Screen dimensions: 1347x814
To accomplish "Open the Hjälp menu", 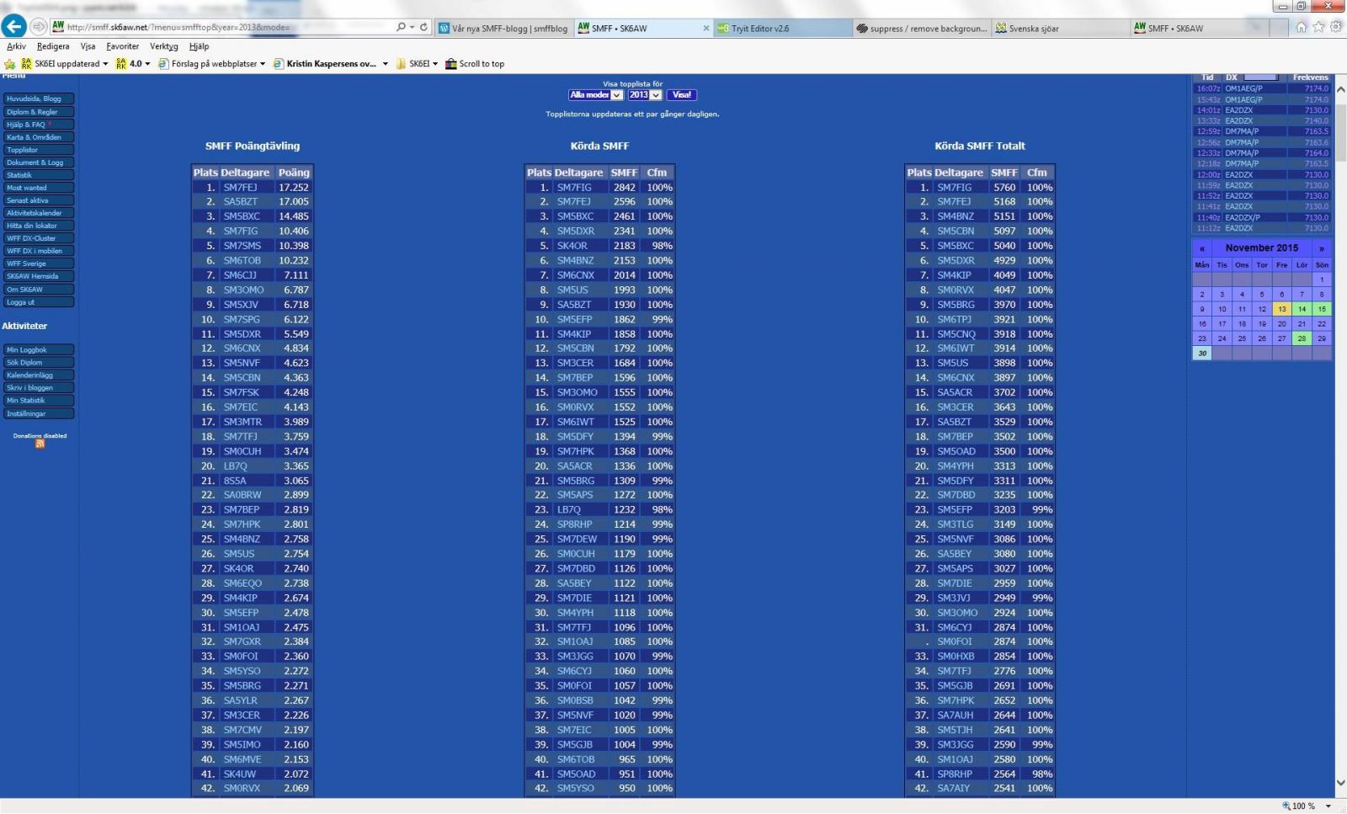I will [199, 46].
